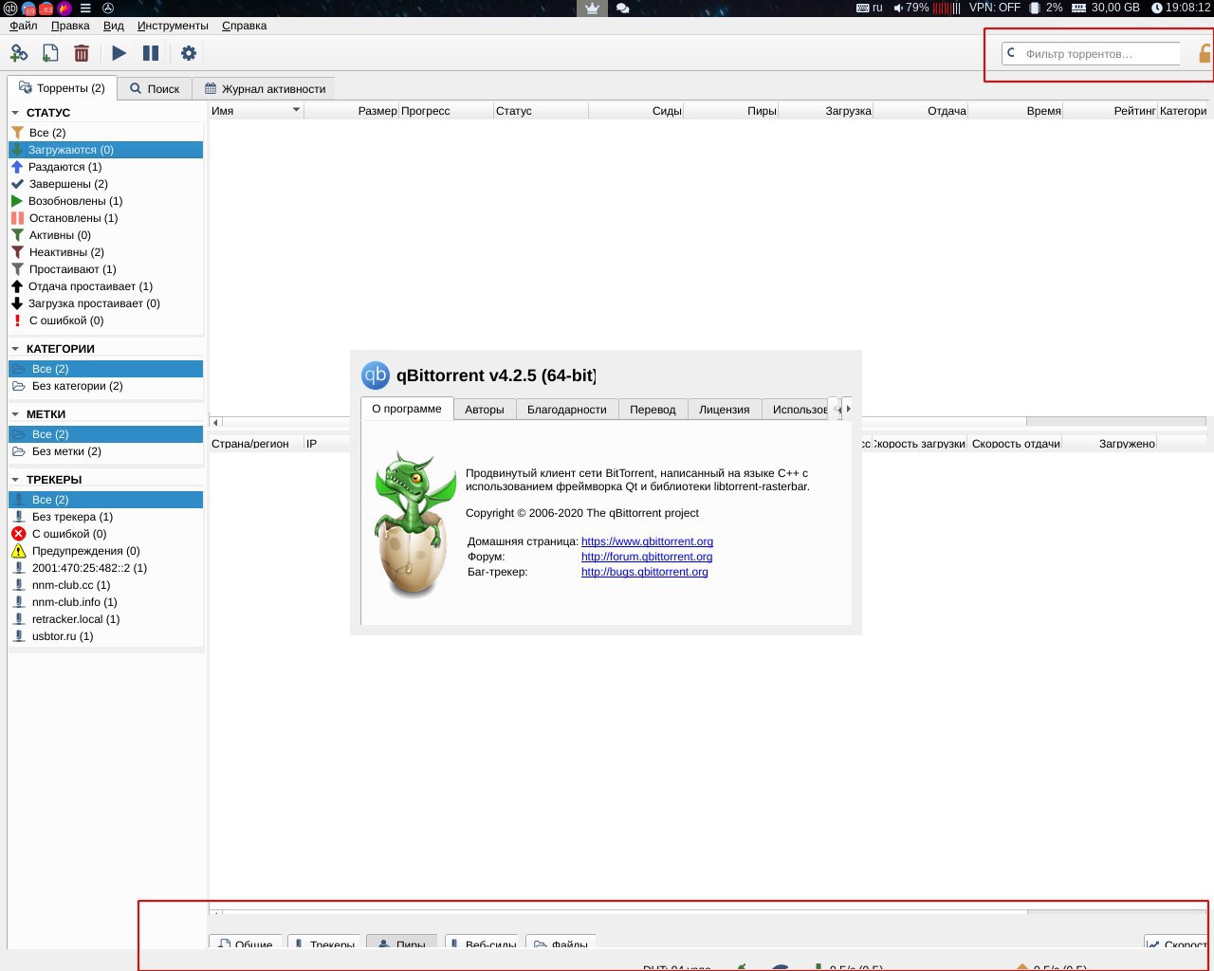Collapse the МЕТКИ section
The width and height of the screenshot is (1214, 971).
pyautogui.click(x=15, y=414)
